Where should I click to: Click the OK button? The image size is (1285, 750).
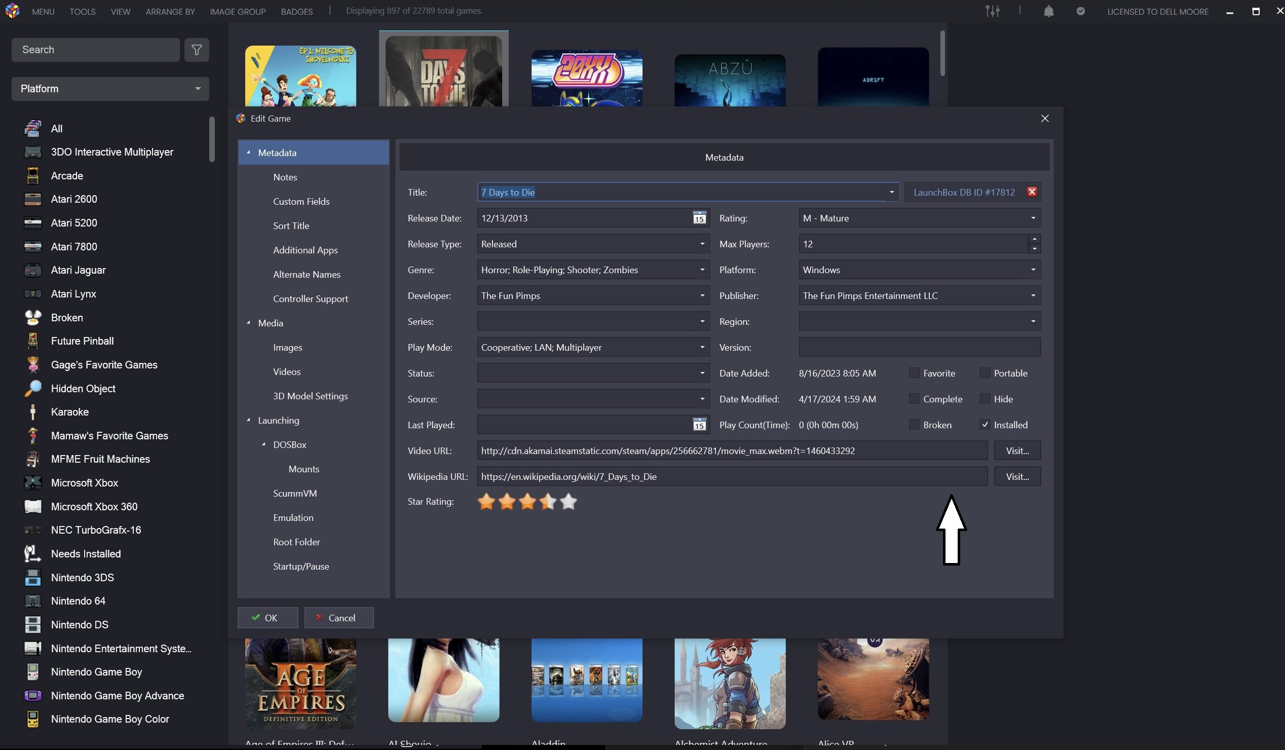(268, 617)
